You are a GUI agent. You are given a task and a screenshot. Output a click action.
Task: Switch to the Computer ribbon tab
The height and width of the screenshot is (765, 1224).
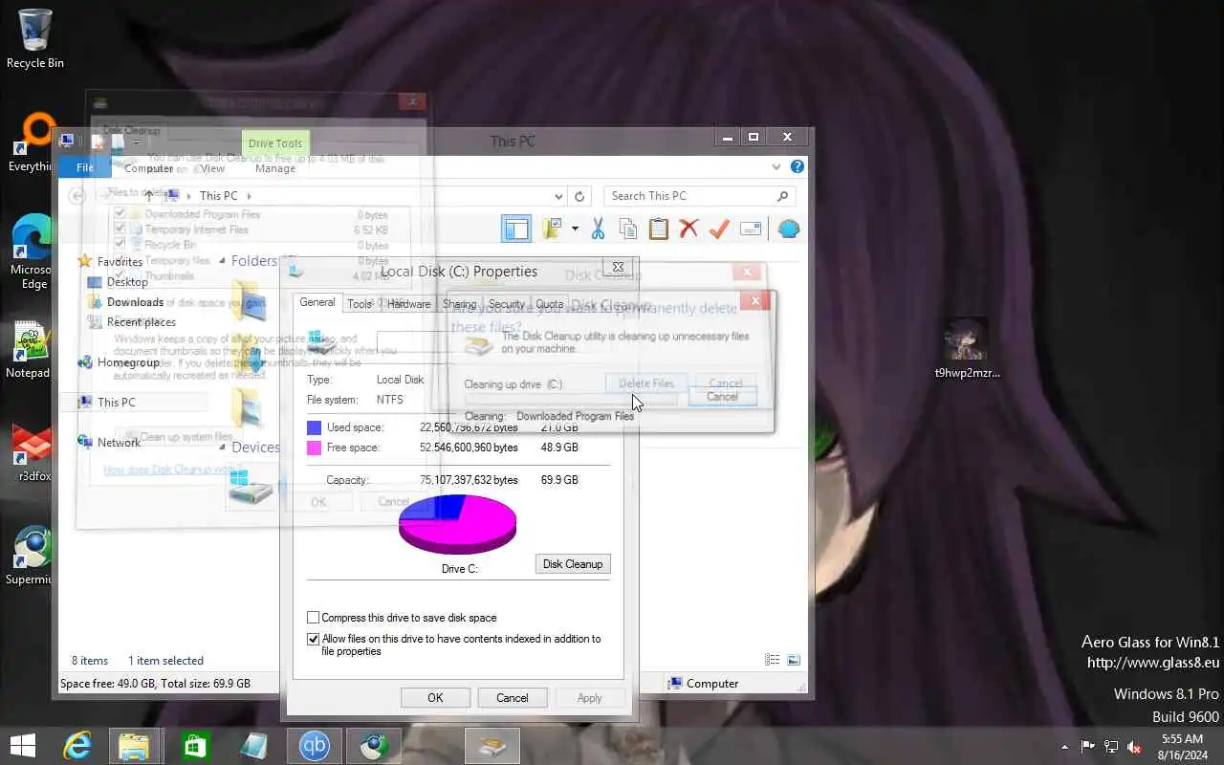tap(149, 168)
